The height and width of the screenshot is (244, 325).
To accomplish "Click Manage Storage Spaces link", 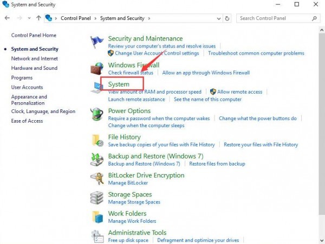I will [x=134, y=202].
